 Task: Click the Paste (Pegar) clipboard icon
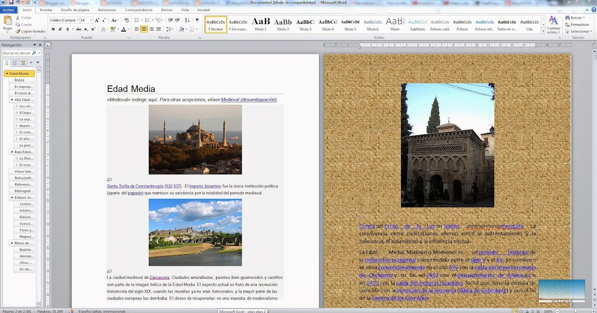pos(7,20)
